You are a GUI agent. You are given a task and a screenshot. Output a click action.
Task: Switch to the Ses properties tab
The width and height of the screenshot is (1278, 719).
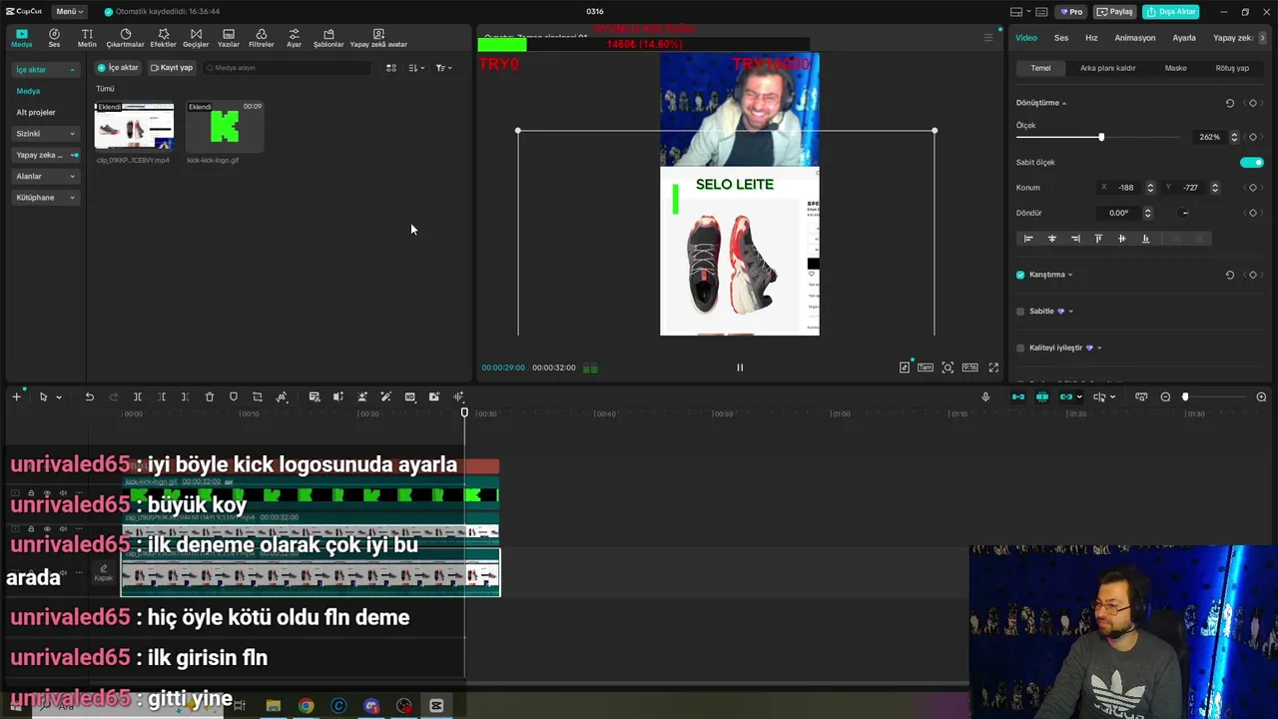point(1061,38)
